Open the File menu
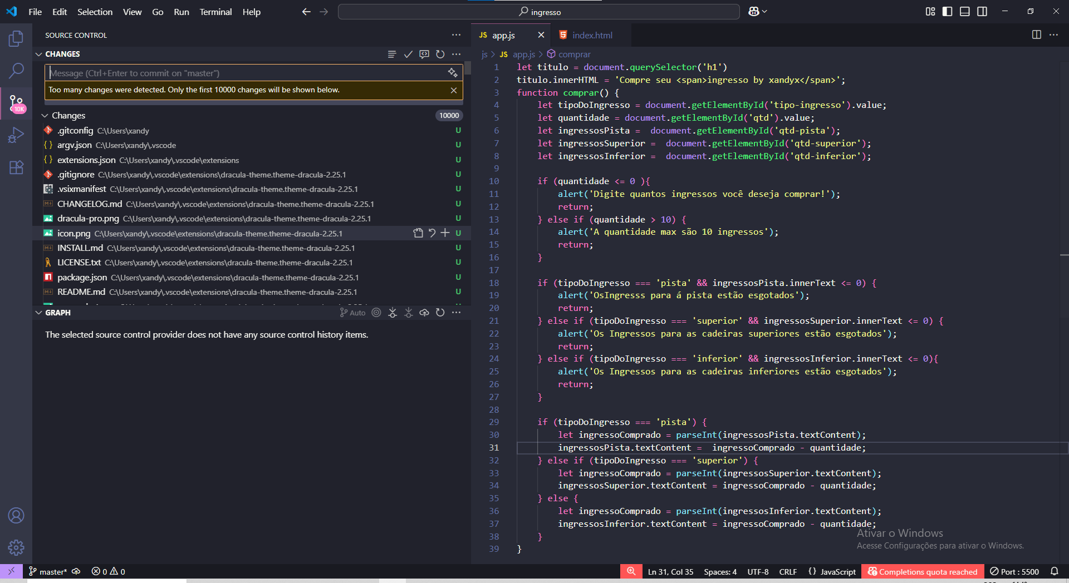 click(x=35, y=12)
